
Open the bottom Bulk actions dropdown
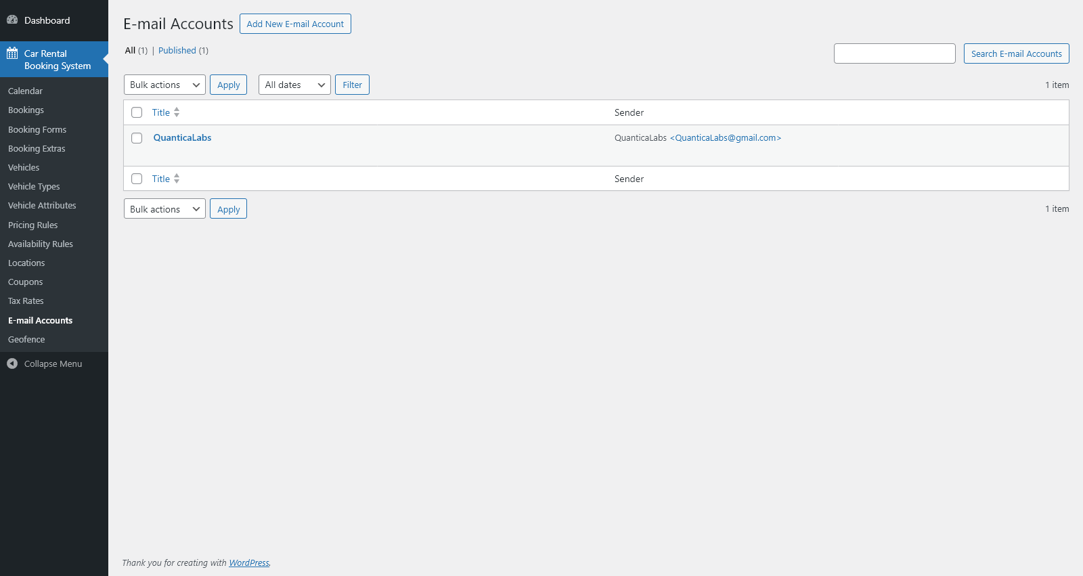[x=164, y=209]
